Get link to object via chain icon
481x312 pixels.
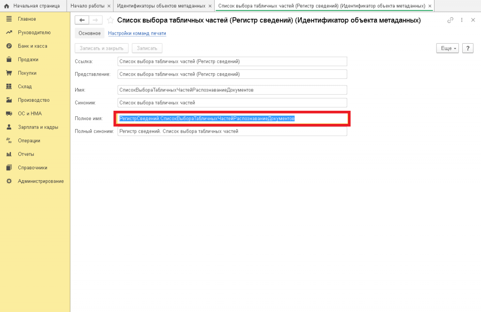point(450,20)
